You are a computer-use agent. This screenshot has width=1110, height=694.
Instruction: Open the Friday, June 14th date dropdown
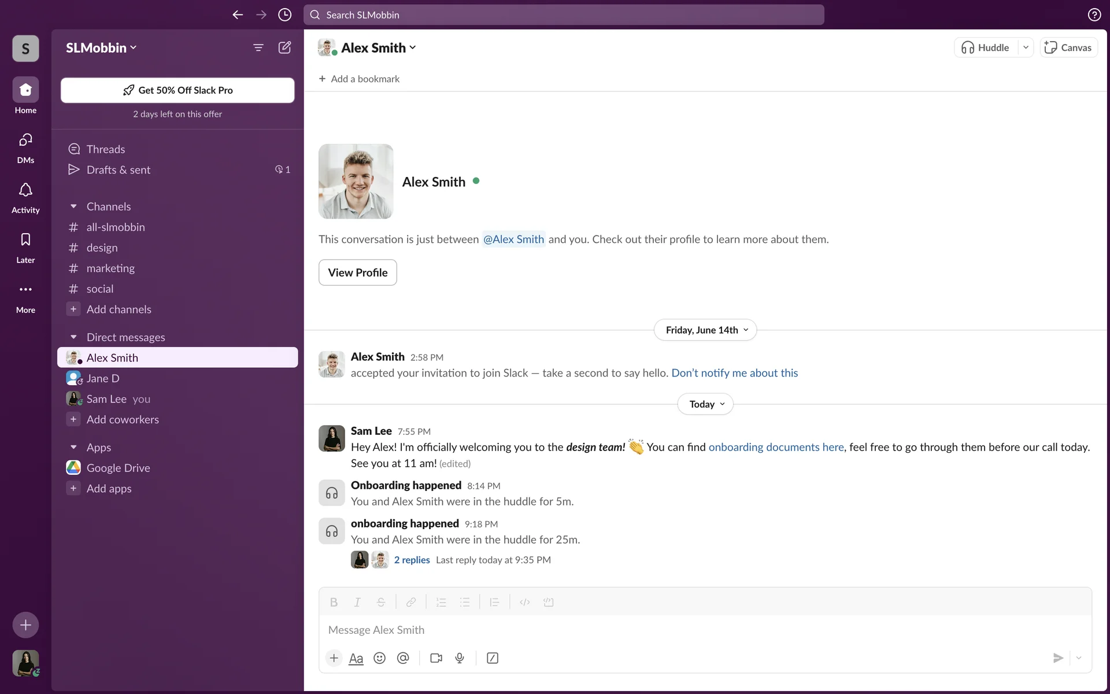tap(705, 330)
